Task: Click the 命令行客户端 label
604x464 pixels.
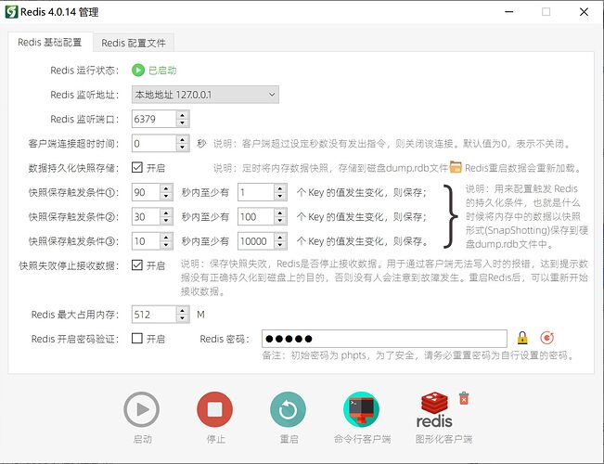Action: coord(362,439)
